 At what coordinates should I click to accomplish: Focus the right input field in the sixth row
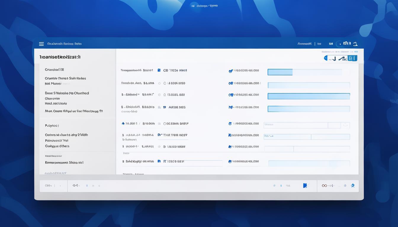click(x=330, y=137)
